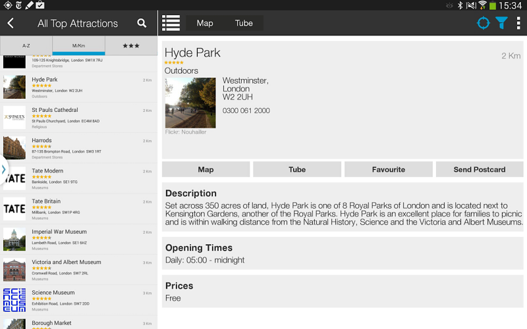Tap the All Top Attractions title
Viewport: 527px width, 329px height.
pos(78,24)
